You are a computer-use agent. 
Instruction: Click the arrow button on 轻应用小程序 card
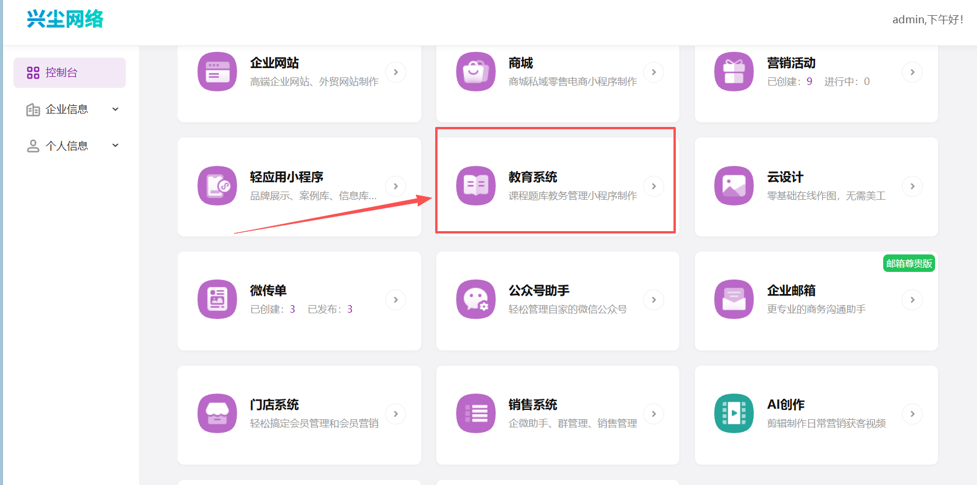tap(396, 186)
